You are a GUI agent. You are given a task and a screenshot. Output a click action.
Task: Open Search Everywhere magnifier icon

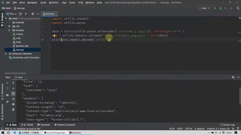pyautogui.click(x=238, y=8)
